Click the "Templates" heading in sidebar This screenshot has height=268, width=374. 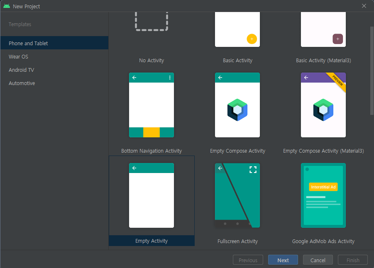click(20, 24)
